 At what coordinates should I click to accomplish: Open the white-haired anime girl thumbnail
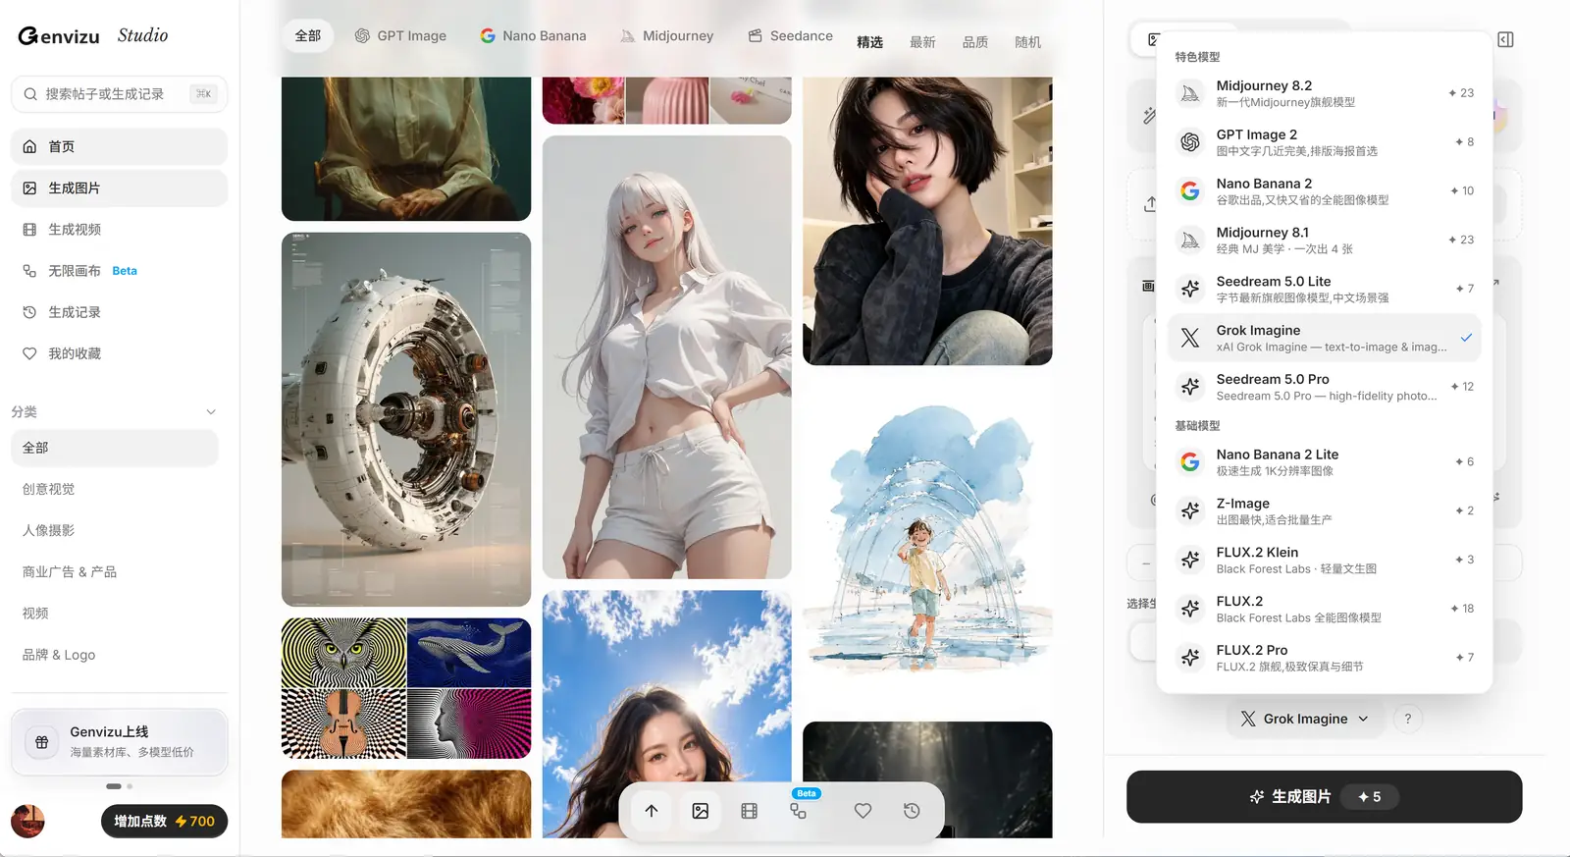point(667,357)
